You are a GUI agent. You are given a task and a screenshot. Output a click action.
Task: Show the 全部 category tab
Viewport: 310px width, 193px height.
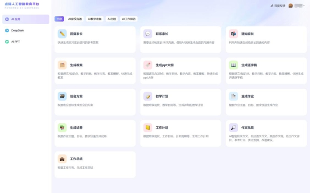click(x=59, y=19)
